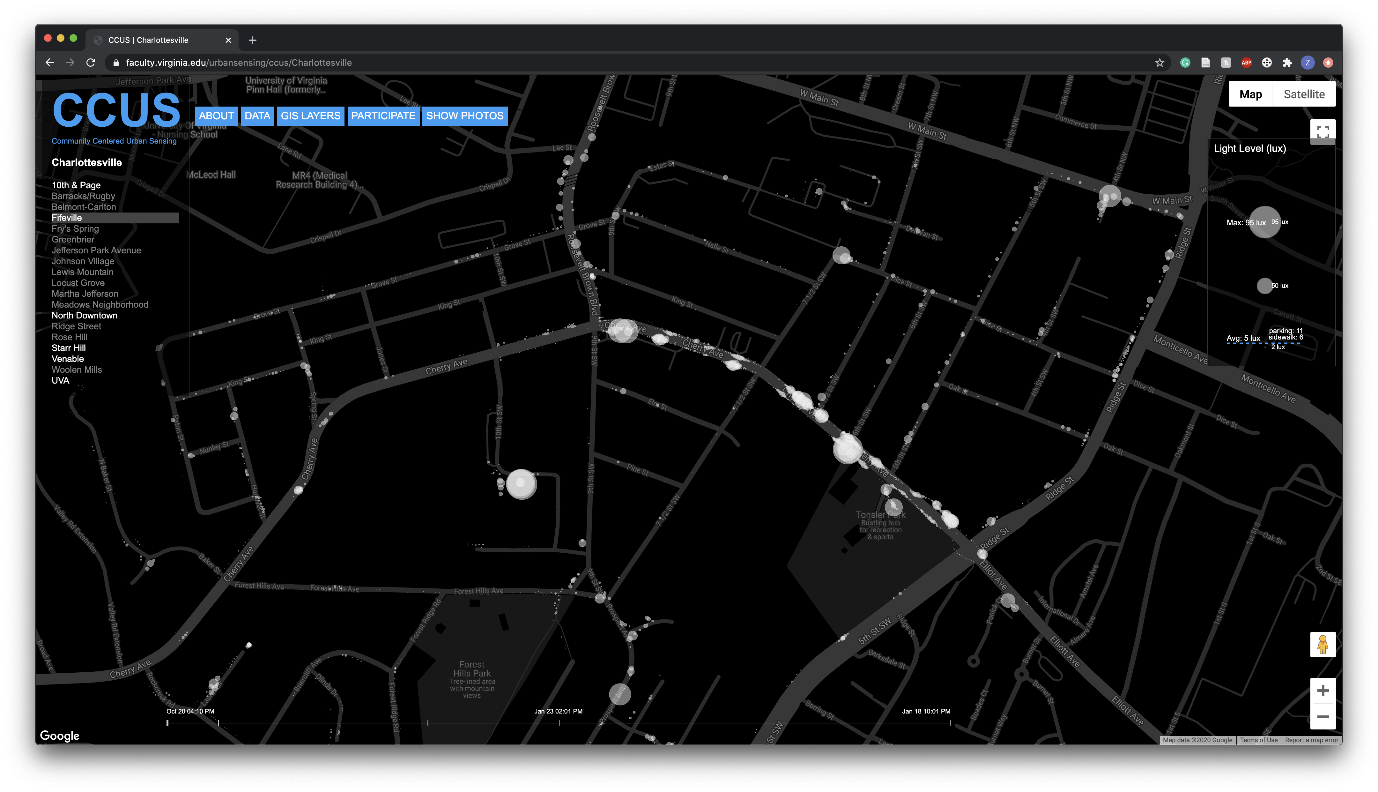Screen dimensions: 1378x792
Task: Open the Extensions puzzle-piece icon
Action: [1287, 63]
